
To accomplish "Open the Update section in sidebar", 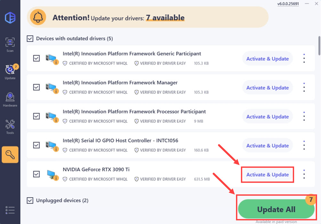I will (10, 72).
